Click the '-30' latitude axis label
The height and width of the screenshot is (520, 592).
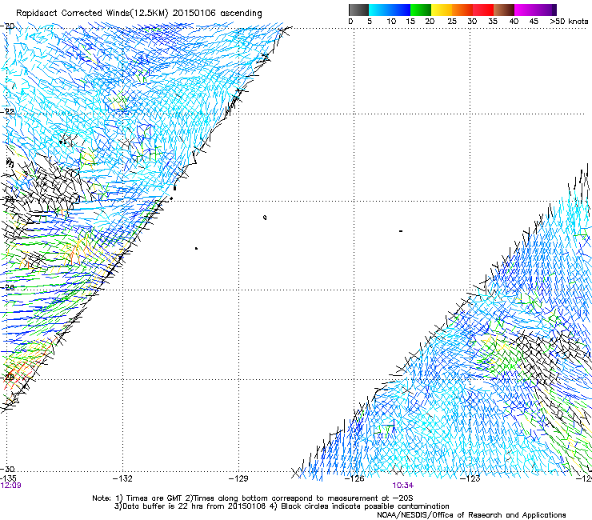[x=8, y=469]
